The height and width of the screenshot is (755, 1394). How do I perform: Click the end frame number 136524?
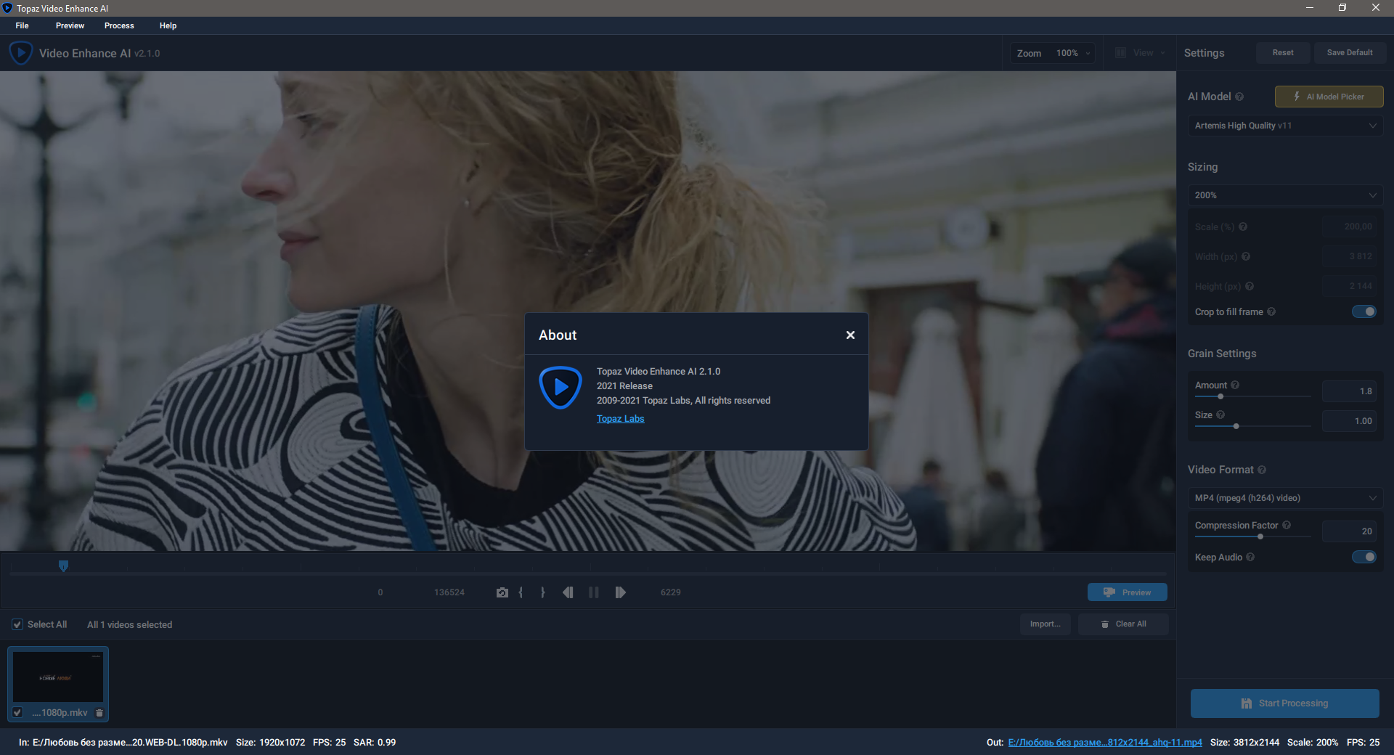click(449, 592)
